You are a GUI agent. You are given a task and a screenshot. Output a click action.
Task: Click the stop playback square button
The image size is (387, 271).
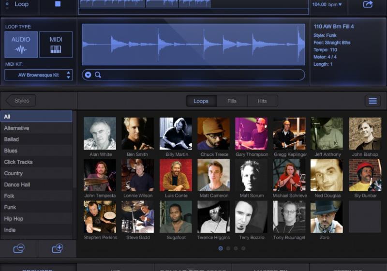(58, 4)
